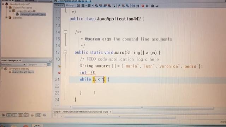226x127 pixels.
Task: Open the Members dropdown in Navigator
Action: tap(13, 65)
